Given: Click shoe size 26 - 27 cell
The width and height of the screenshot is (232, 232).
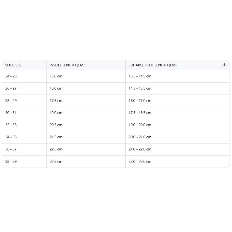Looking at the screenshot, I should [x=24, y=88].
